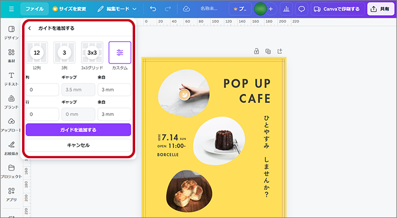Add a new page icon
Image resolution: width=397 pixels, height=218 pixels.
(280, 51)
